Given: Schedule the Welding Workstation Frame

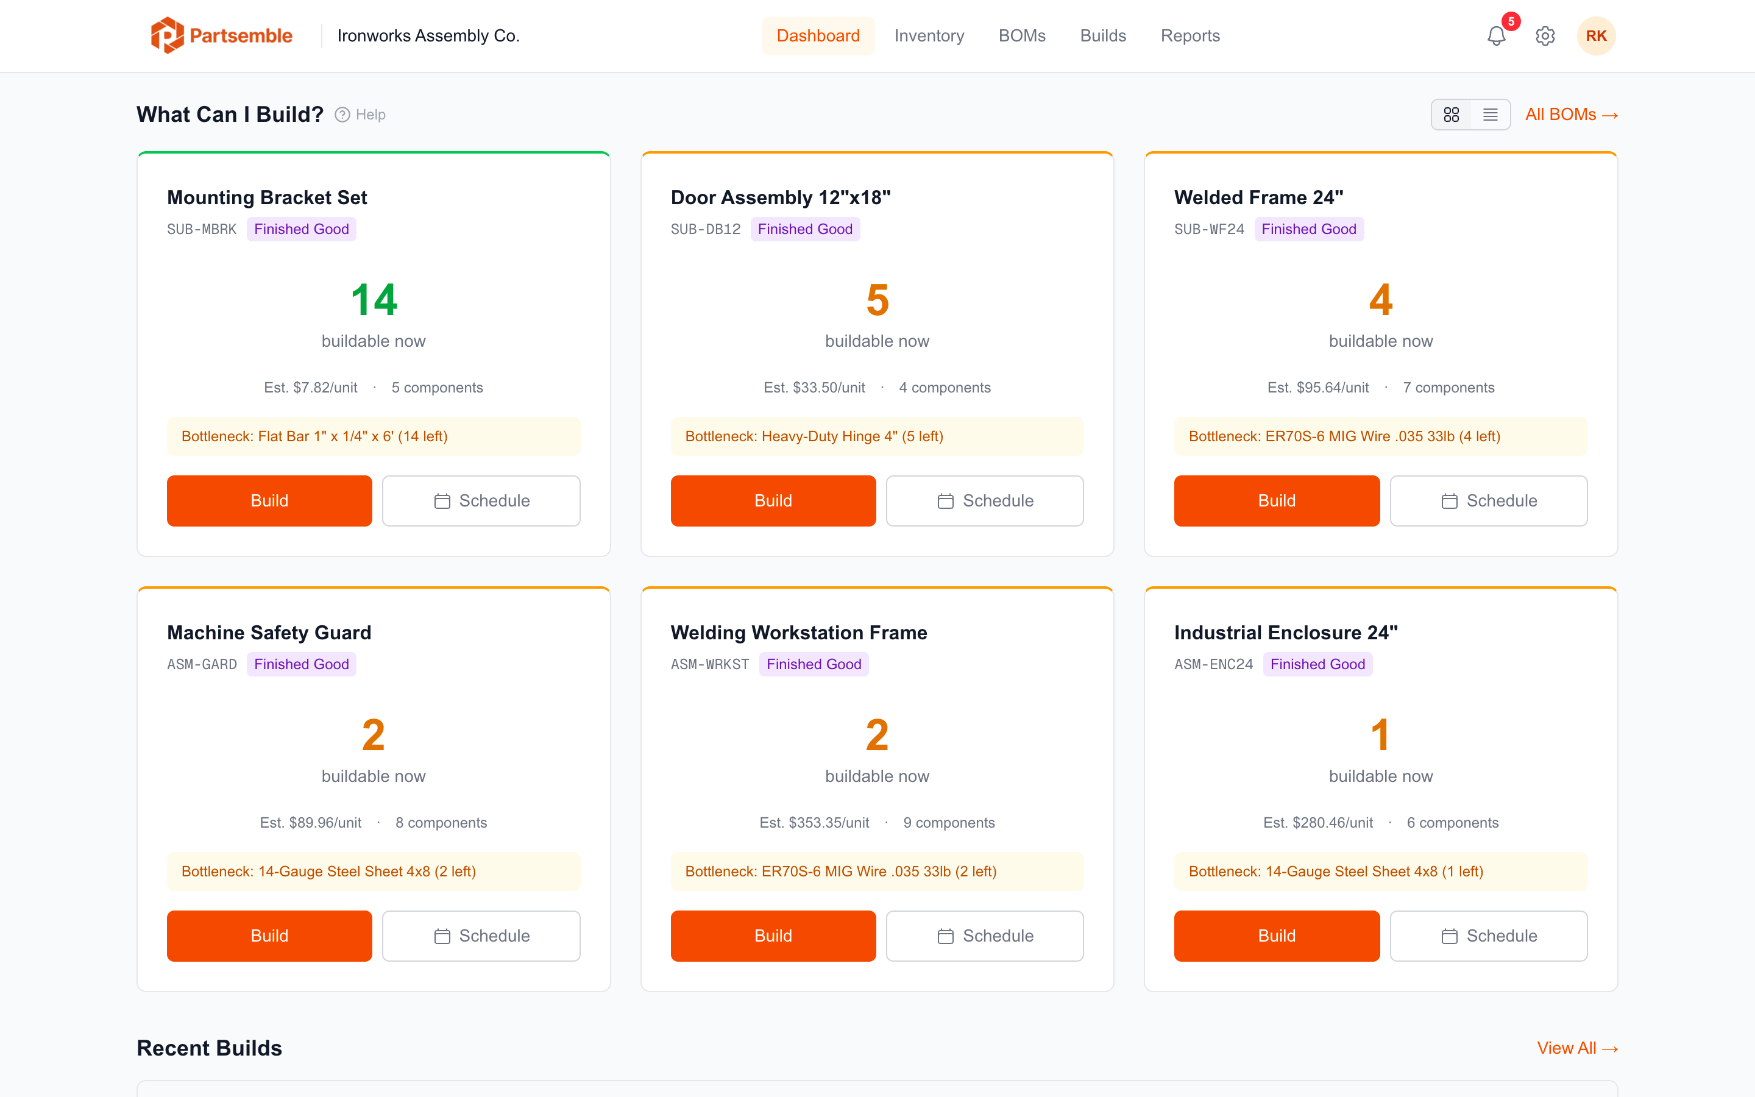Looking at the screenshot, I should (x=985, y=936).
